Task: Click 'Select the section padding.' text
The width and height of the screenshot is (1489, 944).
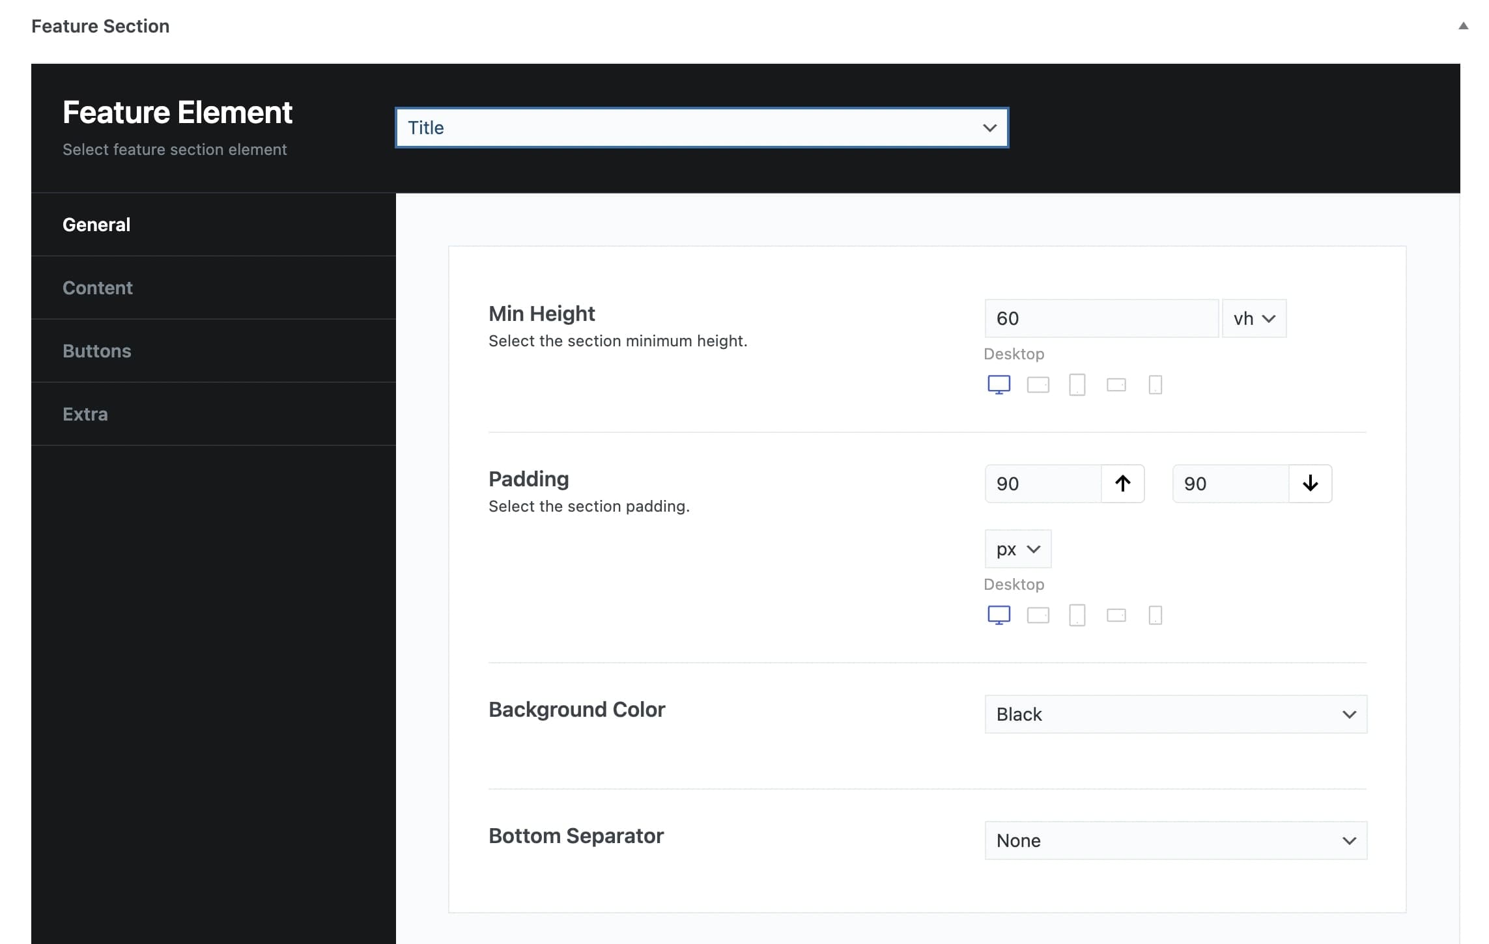Action: tap(589, 507)
